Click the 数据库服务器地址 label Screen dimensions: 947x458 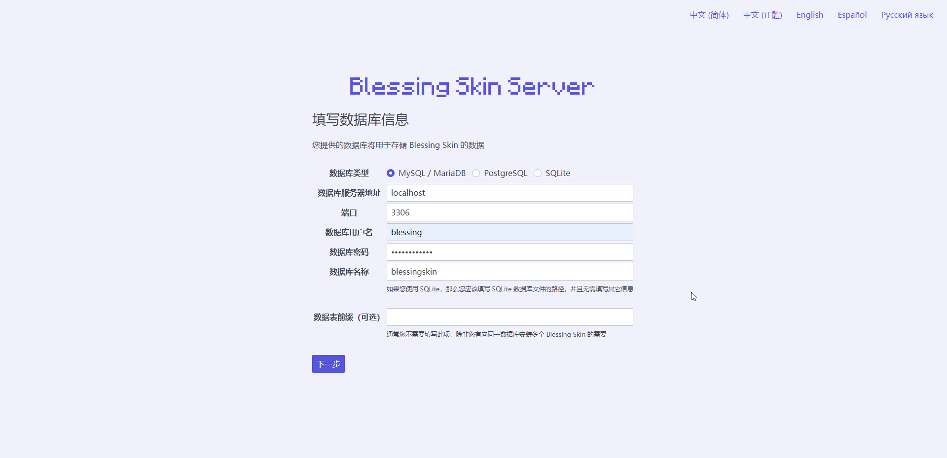(349, 193)
